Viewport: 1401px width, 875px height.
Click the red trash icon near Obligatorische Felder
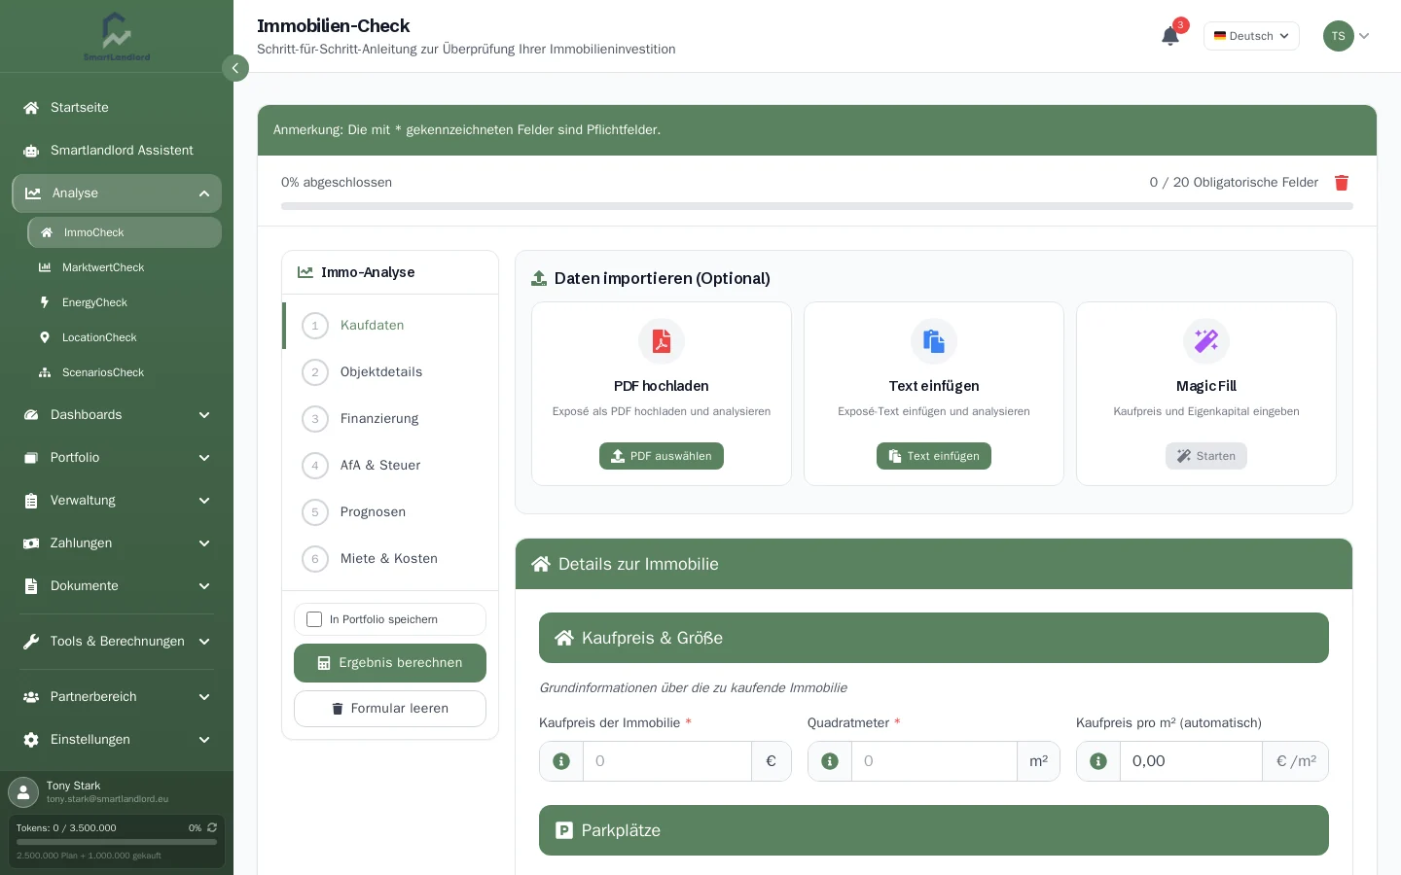click(x=1342, y=183)
